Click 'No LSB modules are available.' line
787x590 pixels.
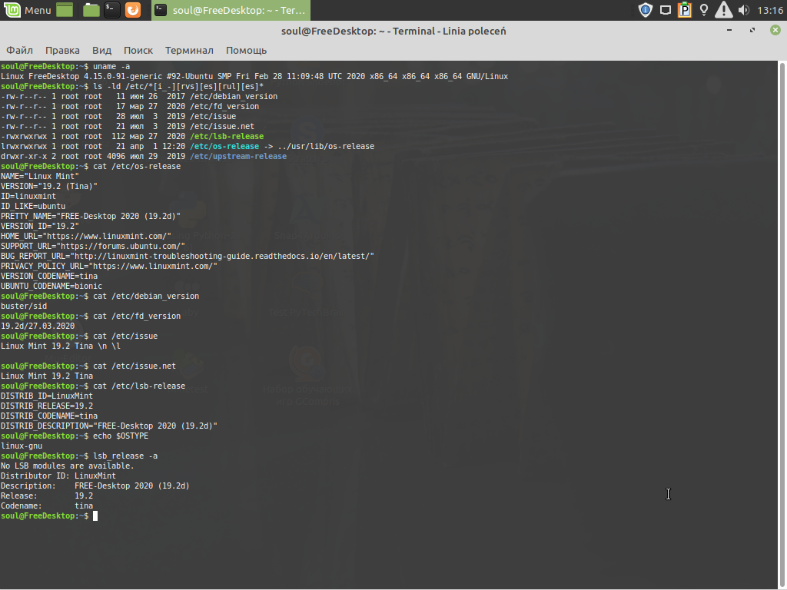[68, 466]
